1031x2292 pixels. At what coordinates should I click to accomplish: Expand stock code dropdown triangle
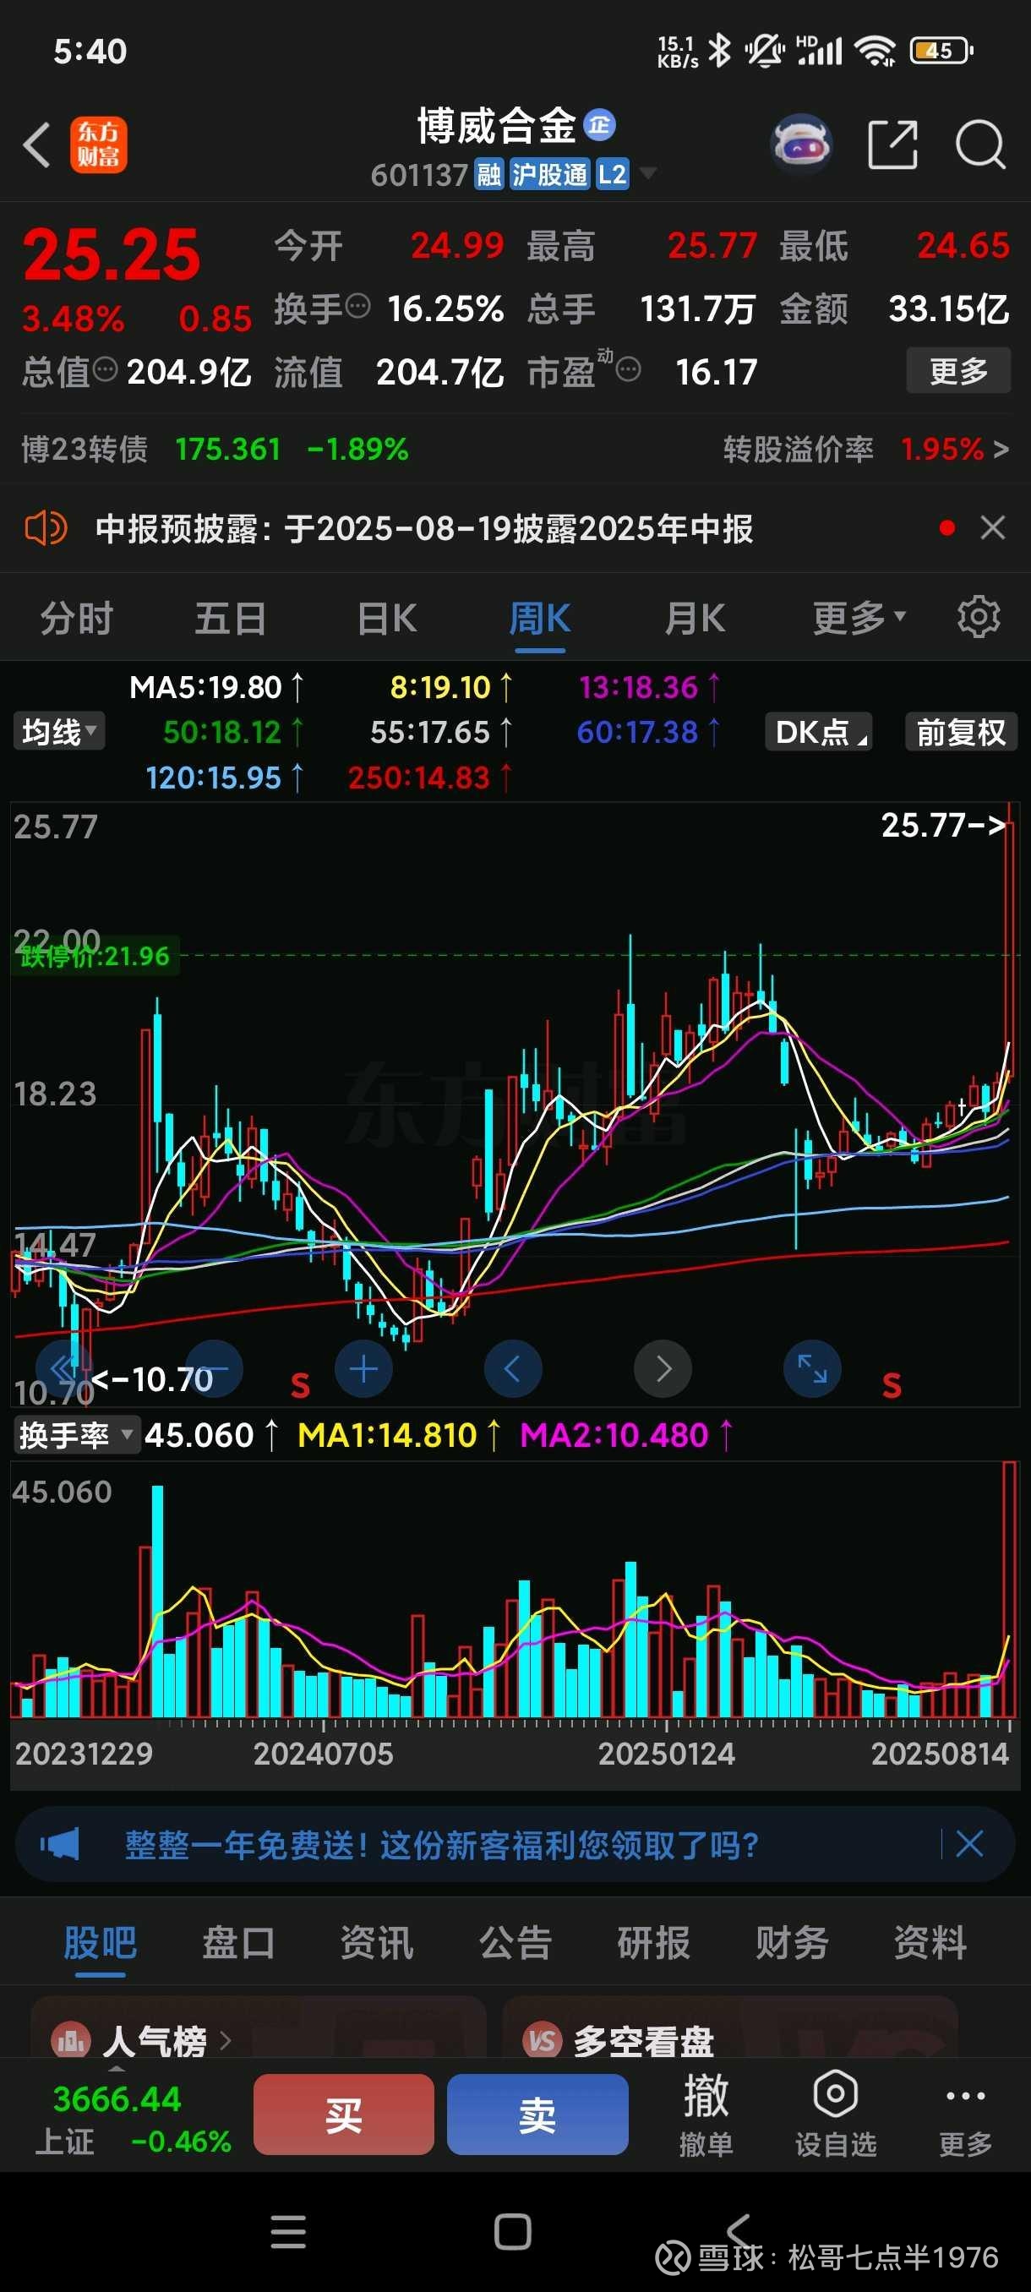tap(648, 173)
